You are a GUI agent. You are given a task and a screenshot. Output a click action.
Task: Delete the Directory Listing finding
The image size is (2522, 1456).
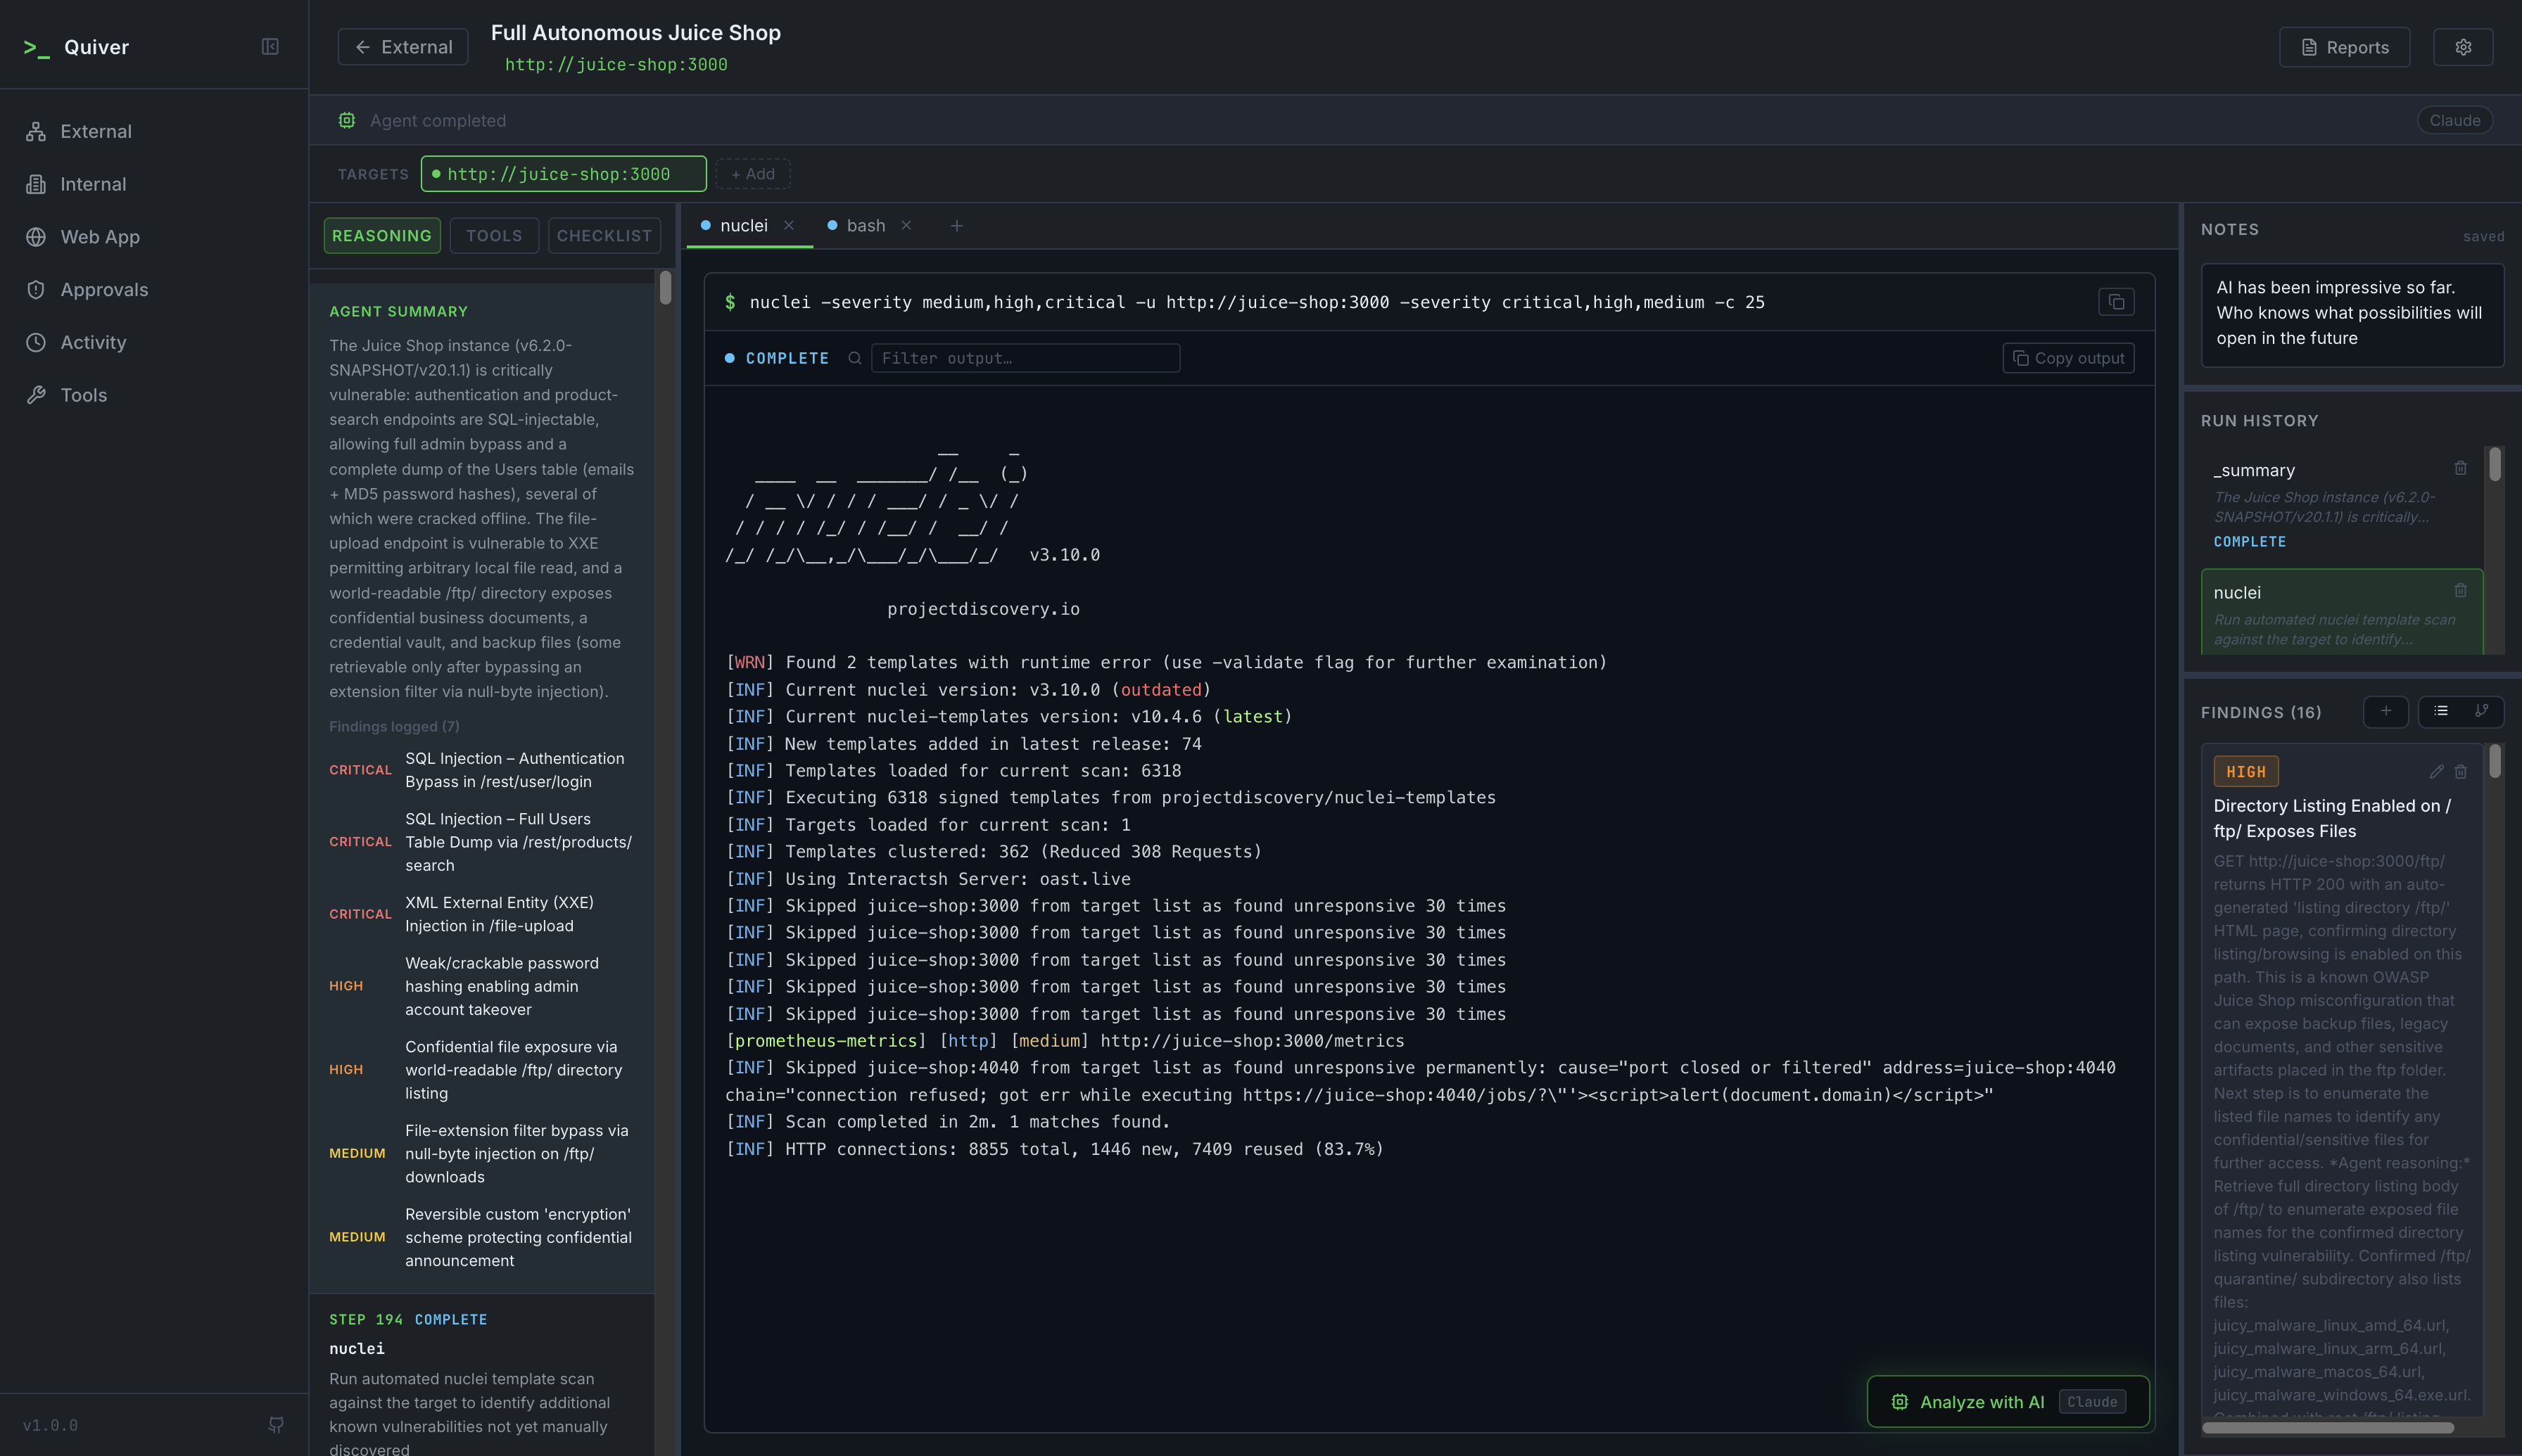pyautogui.click(x=2461, y=771)
